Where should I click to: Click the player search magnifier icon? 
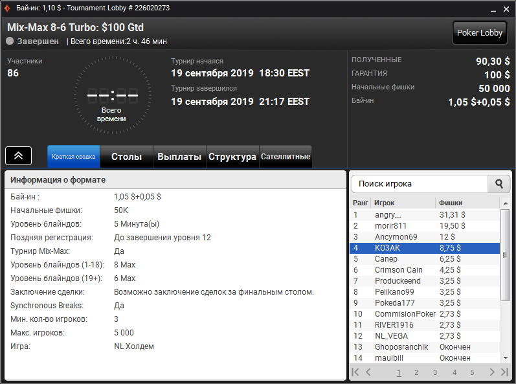tap(499, 184)
